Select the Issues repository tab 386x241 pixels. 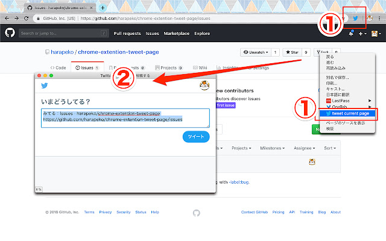pyautogui.click(x=87, y=67)
